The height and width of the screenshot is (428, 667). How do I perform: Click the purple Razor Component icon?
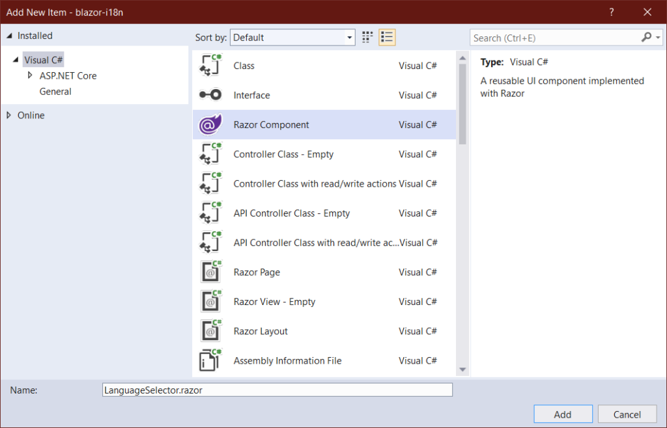pyautogui.click(x=211, y=124)
